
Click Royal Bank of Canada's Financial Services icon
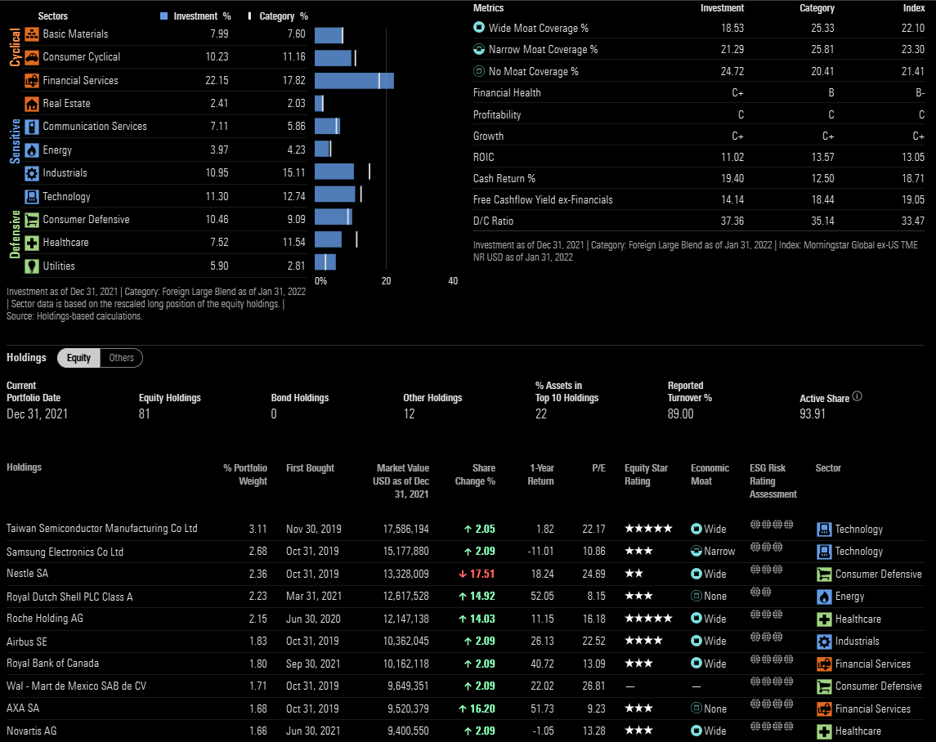pos(824,664)
